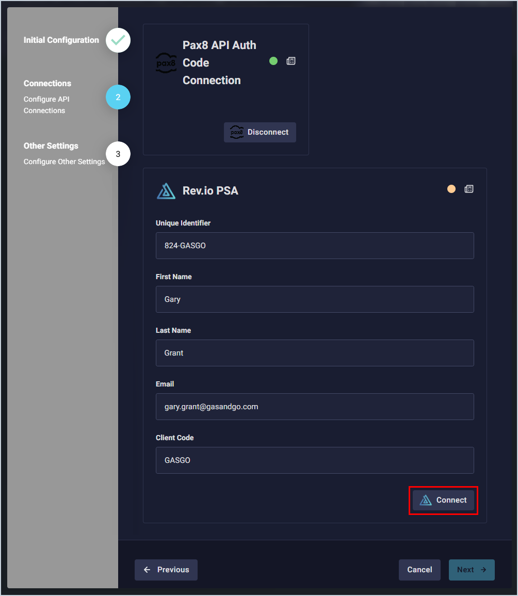Screen dimensions: 518x596
Task: Click the Configure API Connections subtitle
Action: [47, 105]
